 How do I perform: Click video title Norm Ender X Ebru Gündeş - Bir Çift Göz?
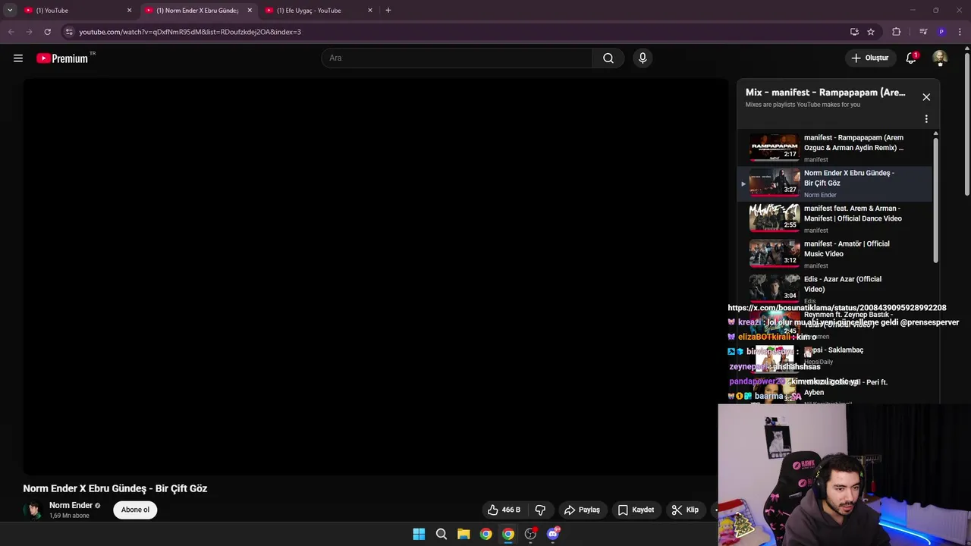(115, 488)
